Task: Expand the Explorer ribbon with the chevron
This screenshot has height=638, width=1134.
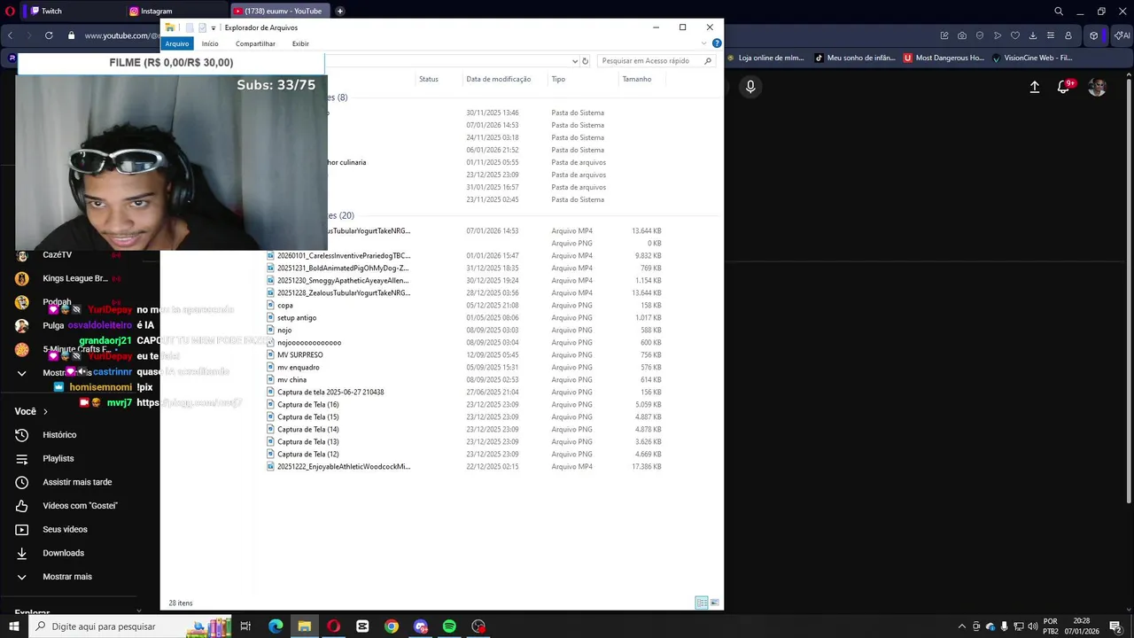Action: (x=704, y=43)
